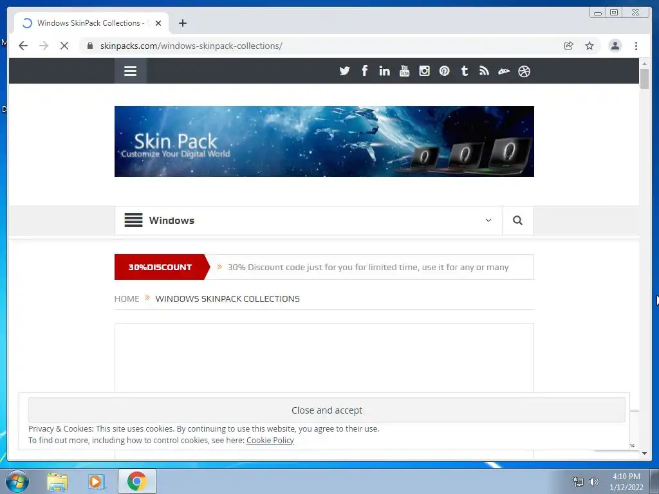Launch Windows Media Player from taskbar
Screen dimensions: 659x494
96,482
